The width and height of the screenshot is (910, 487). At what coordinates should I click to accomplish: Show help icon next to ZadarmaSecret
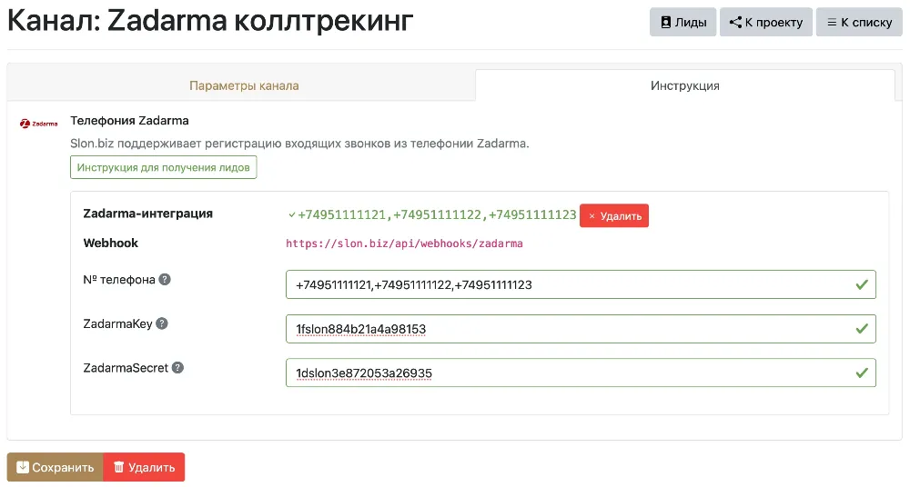(x=177, y=368)
